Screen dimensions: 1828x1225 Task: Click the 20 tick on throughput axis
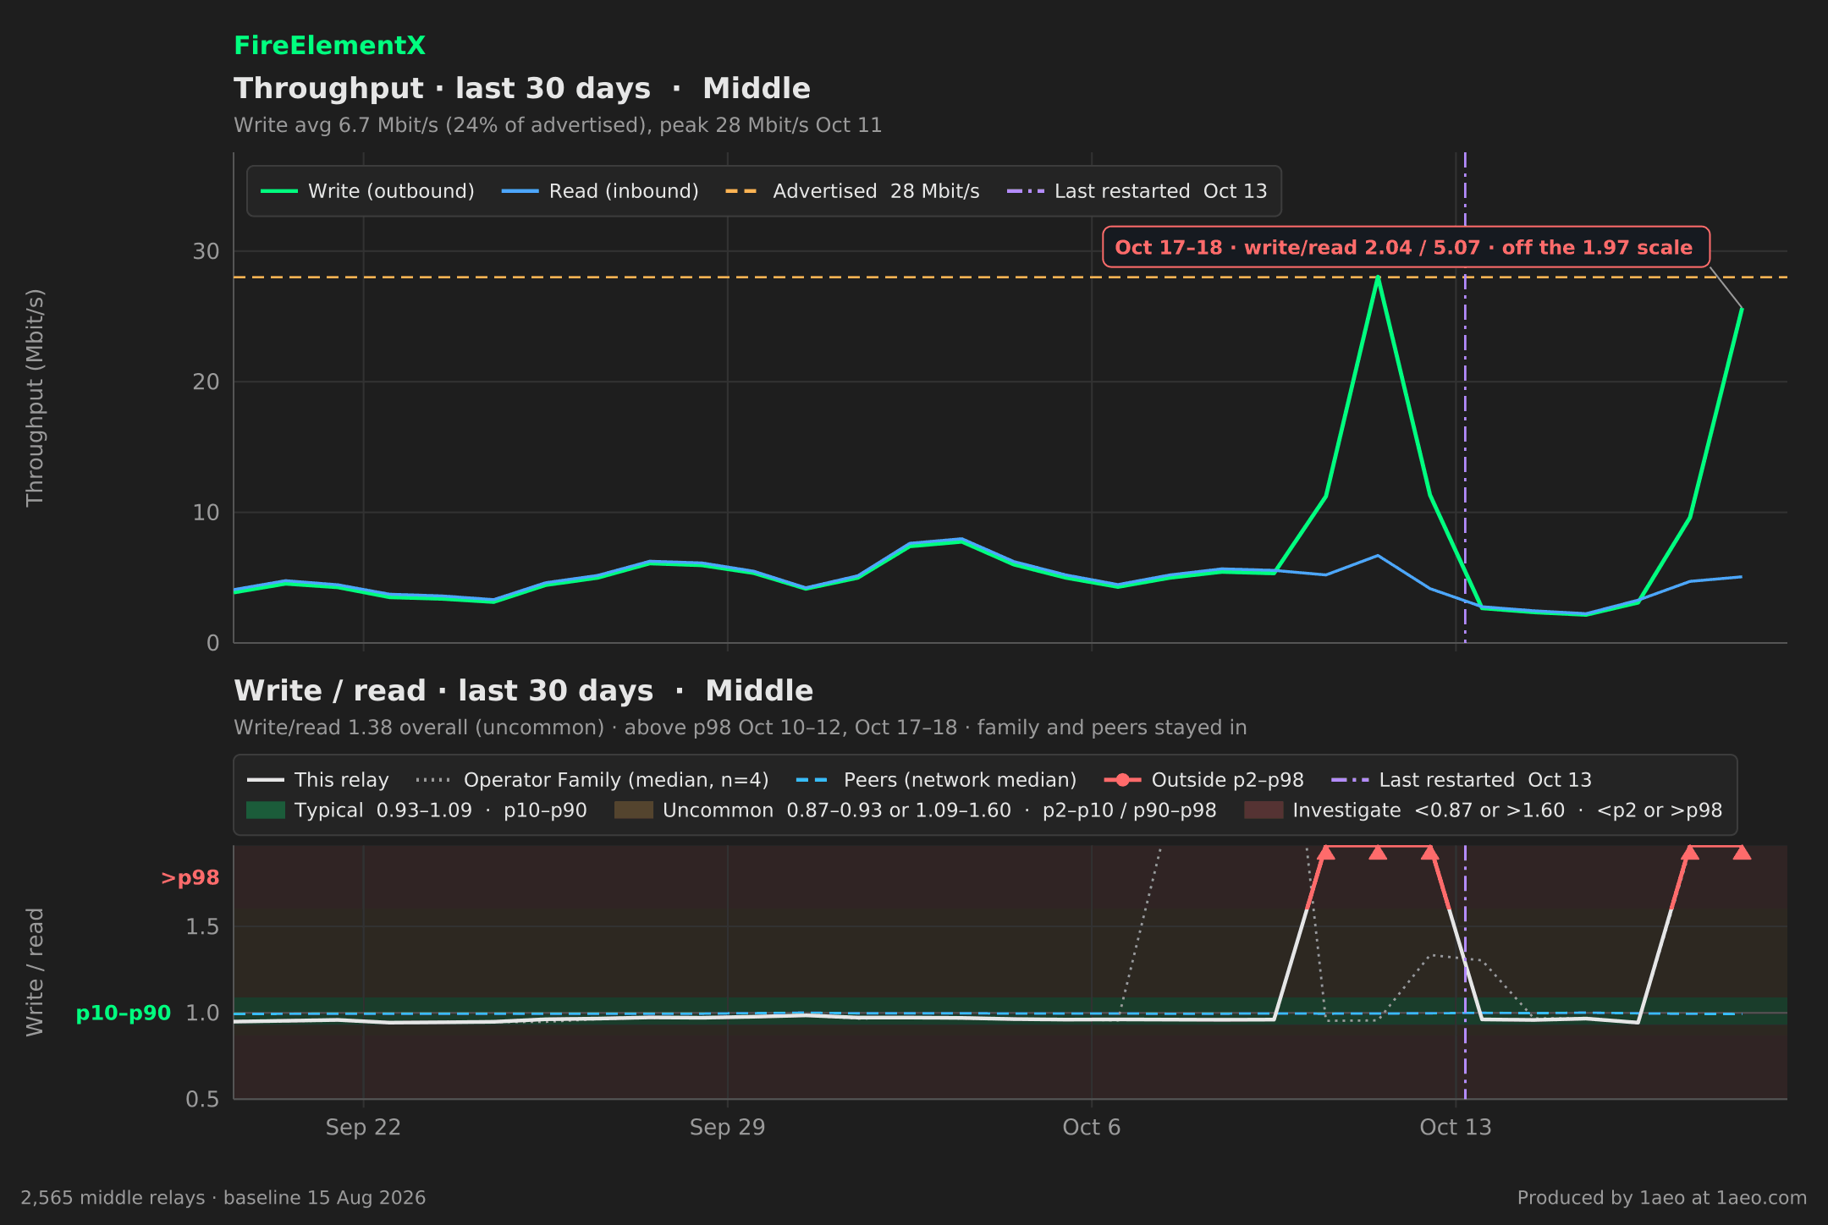(206, 382)
